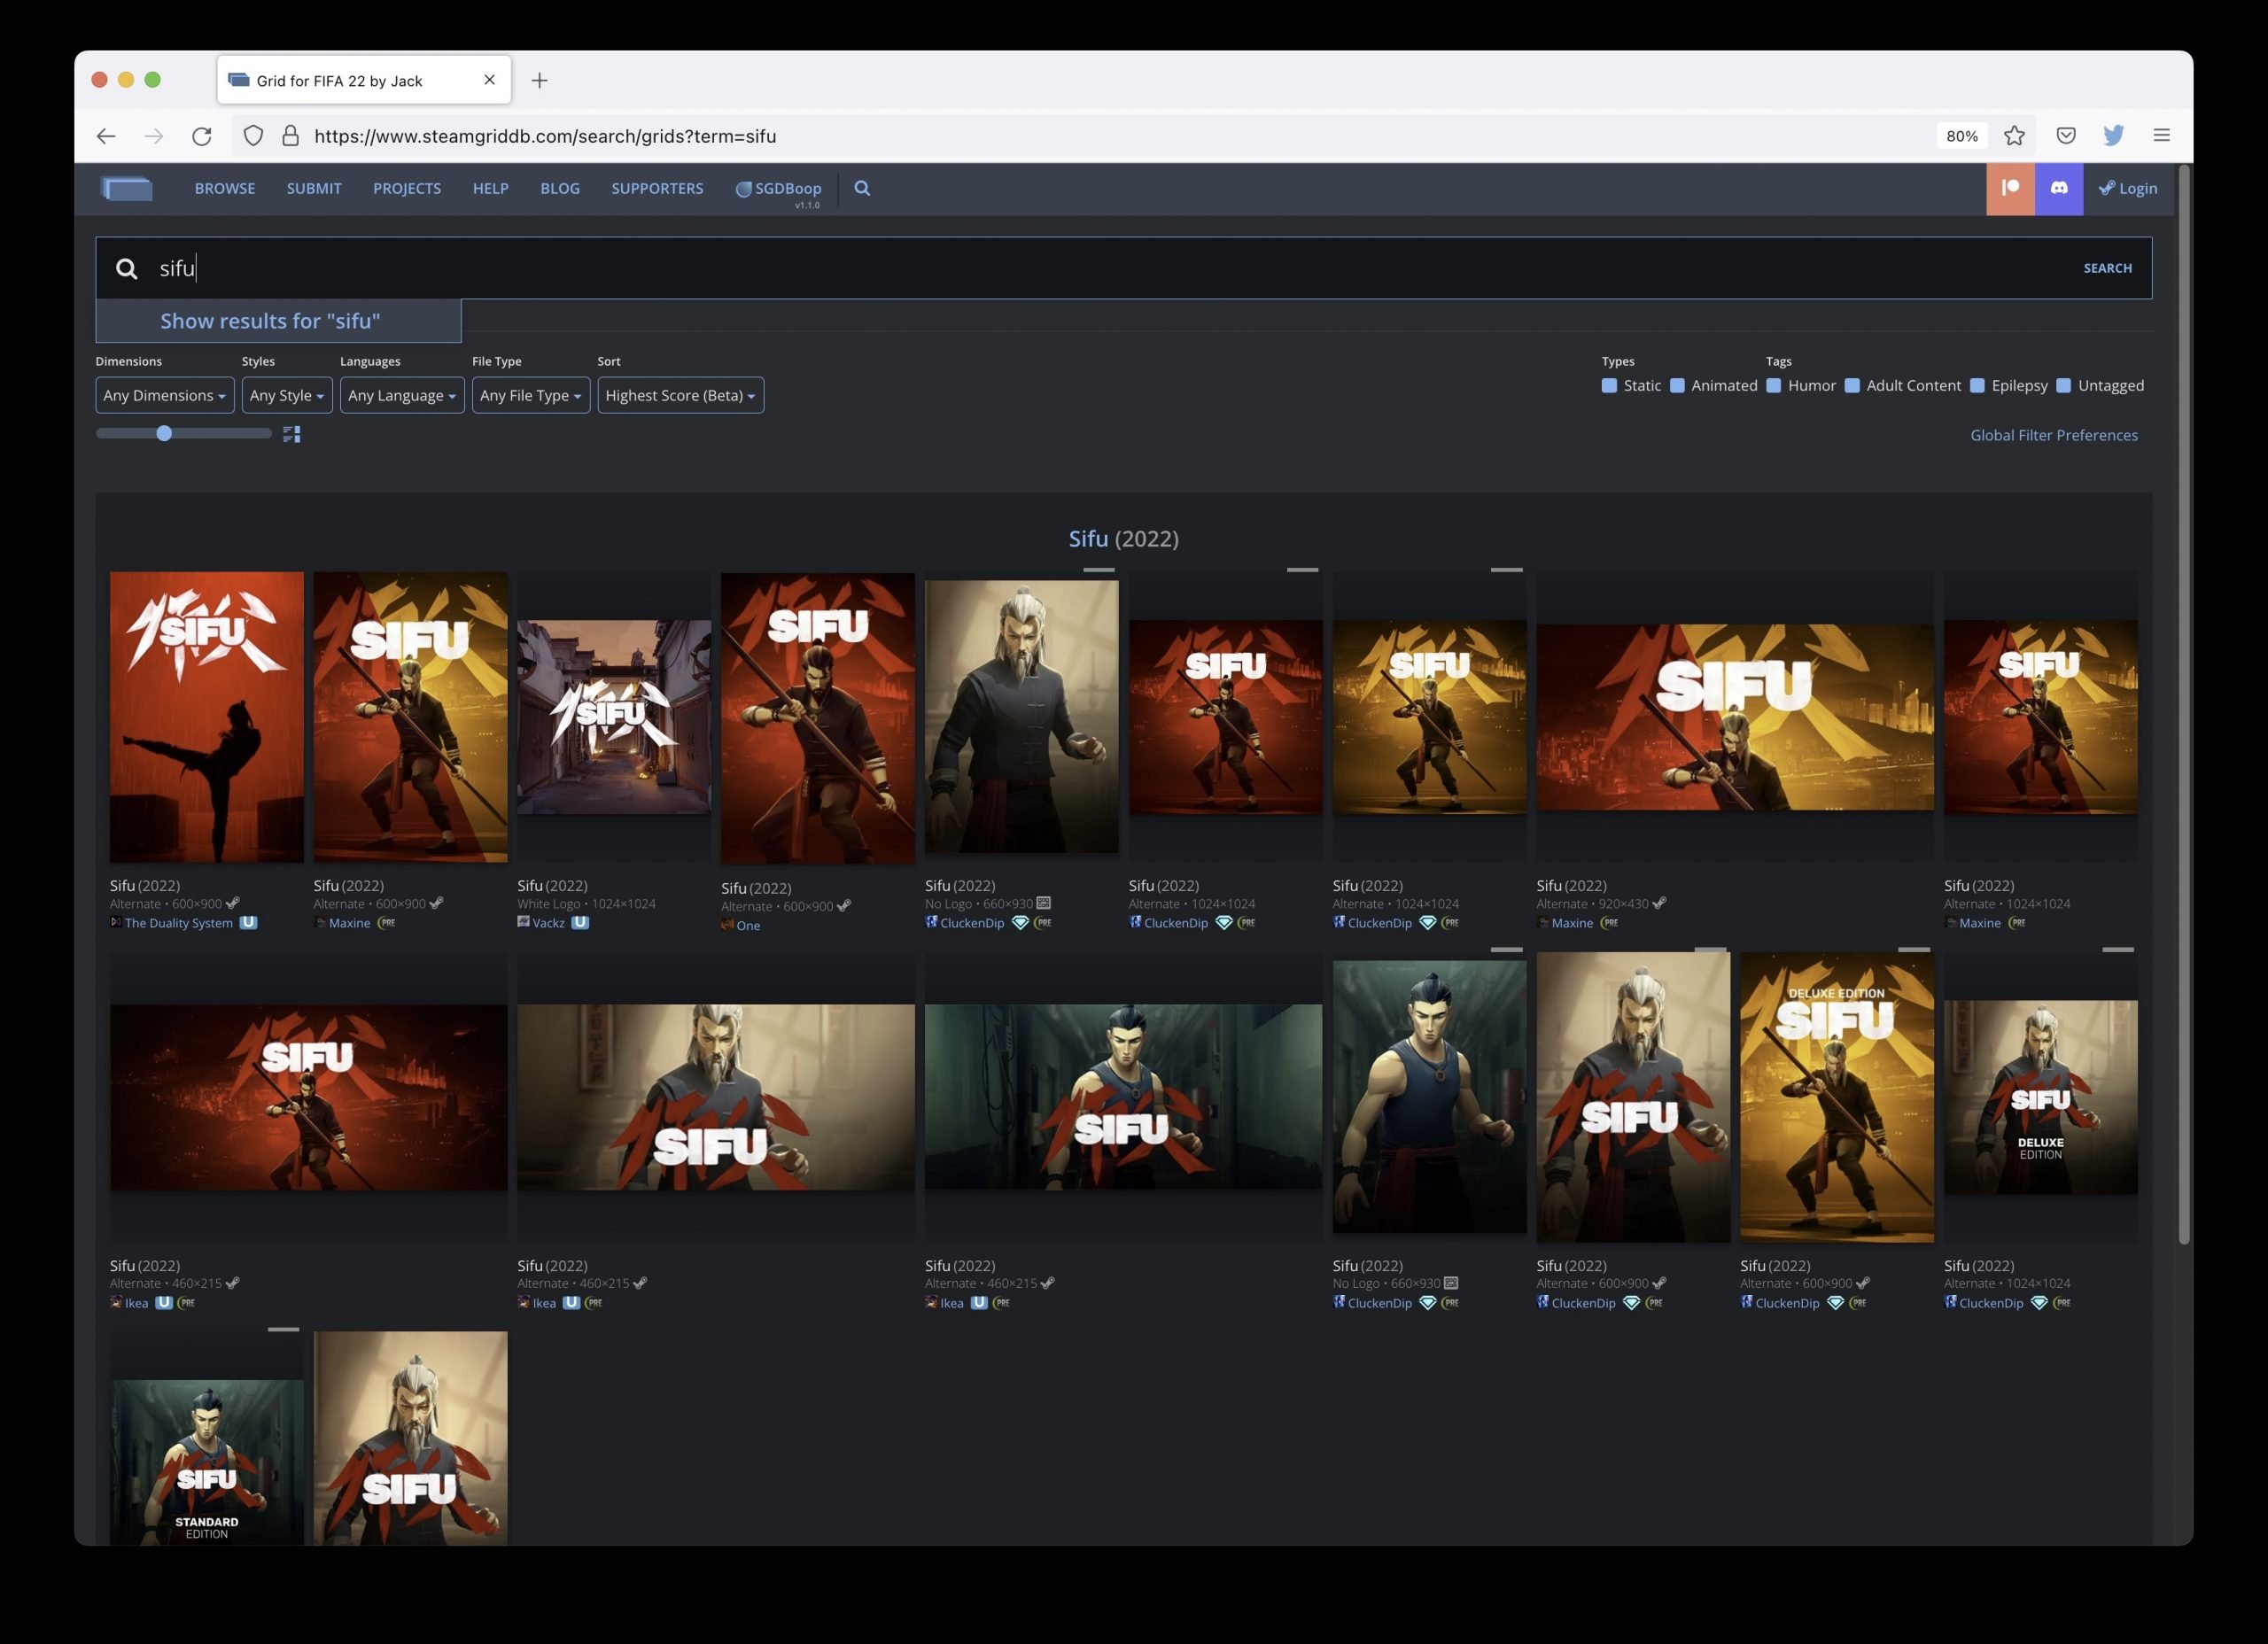Open Global Filter Preferences link
2268x1644 pixels.
coord(2053,435)
